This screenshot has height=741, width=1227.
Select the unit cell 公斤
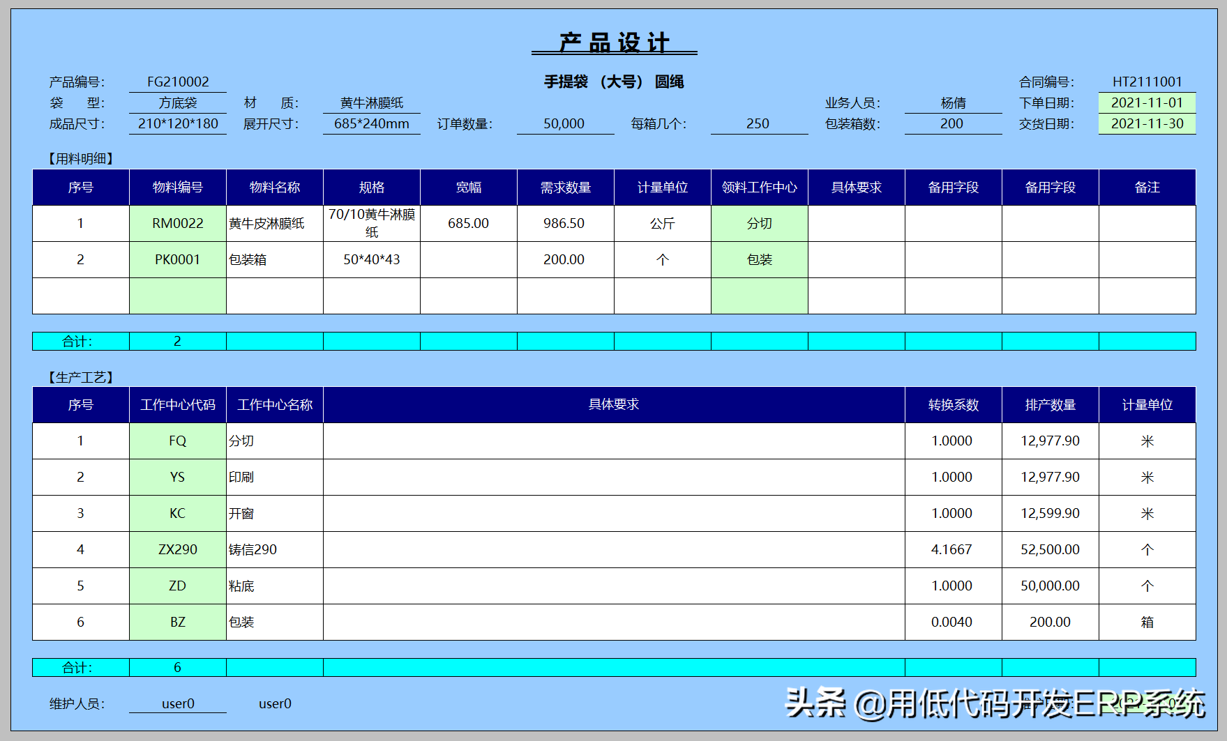(x=663, y=224)
